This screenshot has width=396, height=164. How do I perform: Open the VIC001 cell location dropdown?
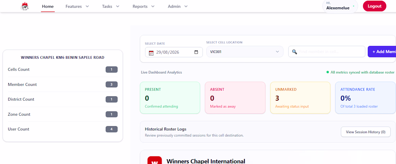point(245,52)
